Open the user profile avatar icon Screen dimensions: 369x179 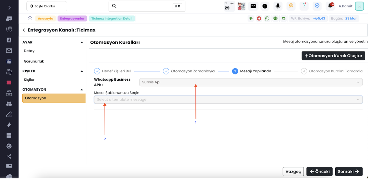tap(359, 6)
